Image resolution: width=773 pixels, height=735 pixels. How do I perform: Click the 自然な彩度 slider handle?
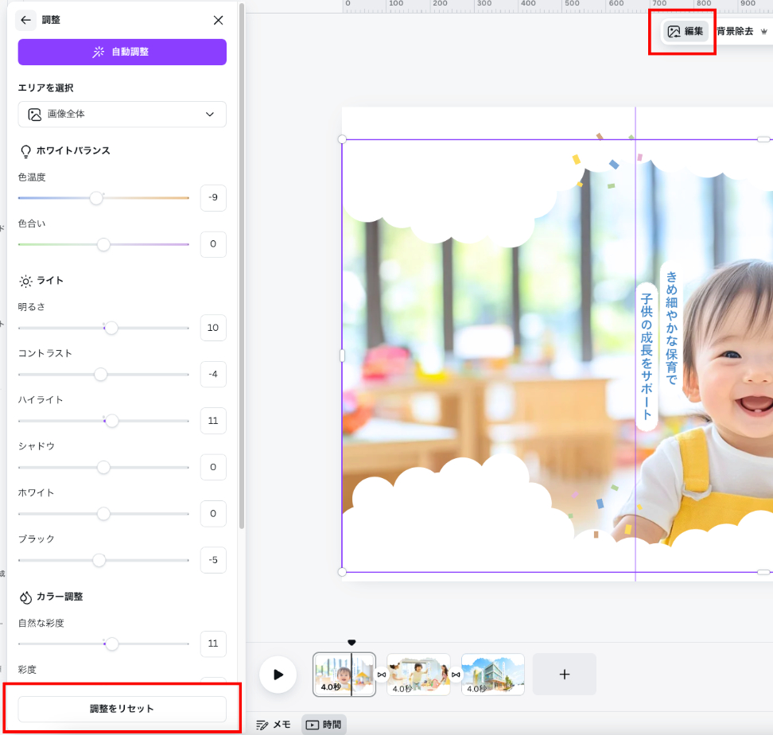(112, 644)
